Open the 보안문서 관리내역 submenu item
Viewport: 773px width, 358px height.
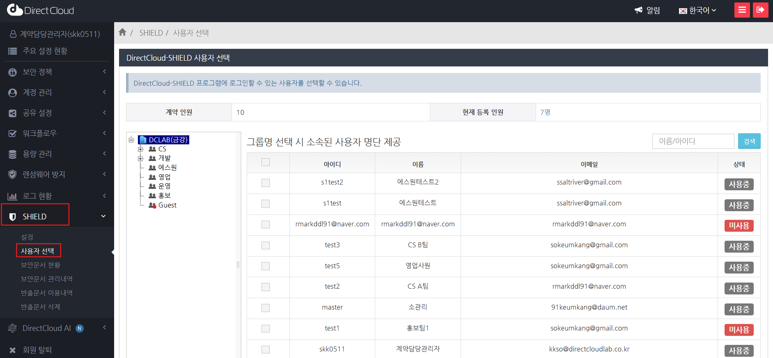[x=47, y=279]
